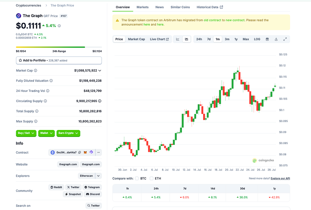Open the Similar Coins tab
This screenshot has width=311, height=210.
point(180,7)
